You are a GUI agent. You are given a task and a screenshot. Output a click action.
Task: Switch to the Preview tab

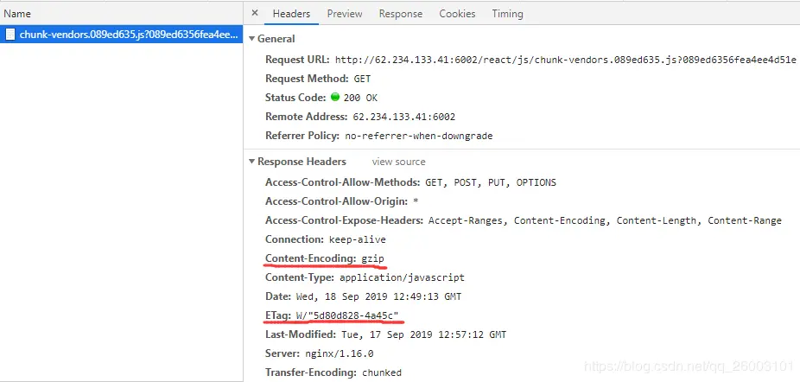tap(345, 14)
